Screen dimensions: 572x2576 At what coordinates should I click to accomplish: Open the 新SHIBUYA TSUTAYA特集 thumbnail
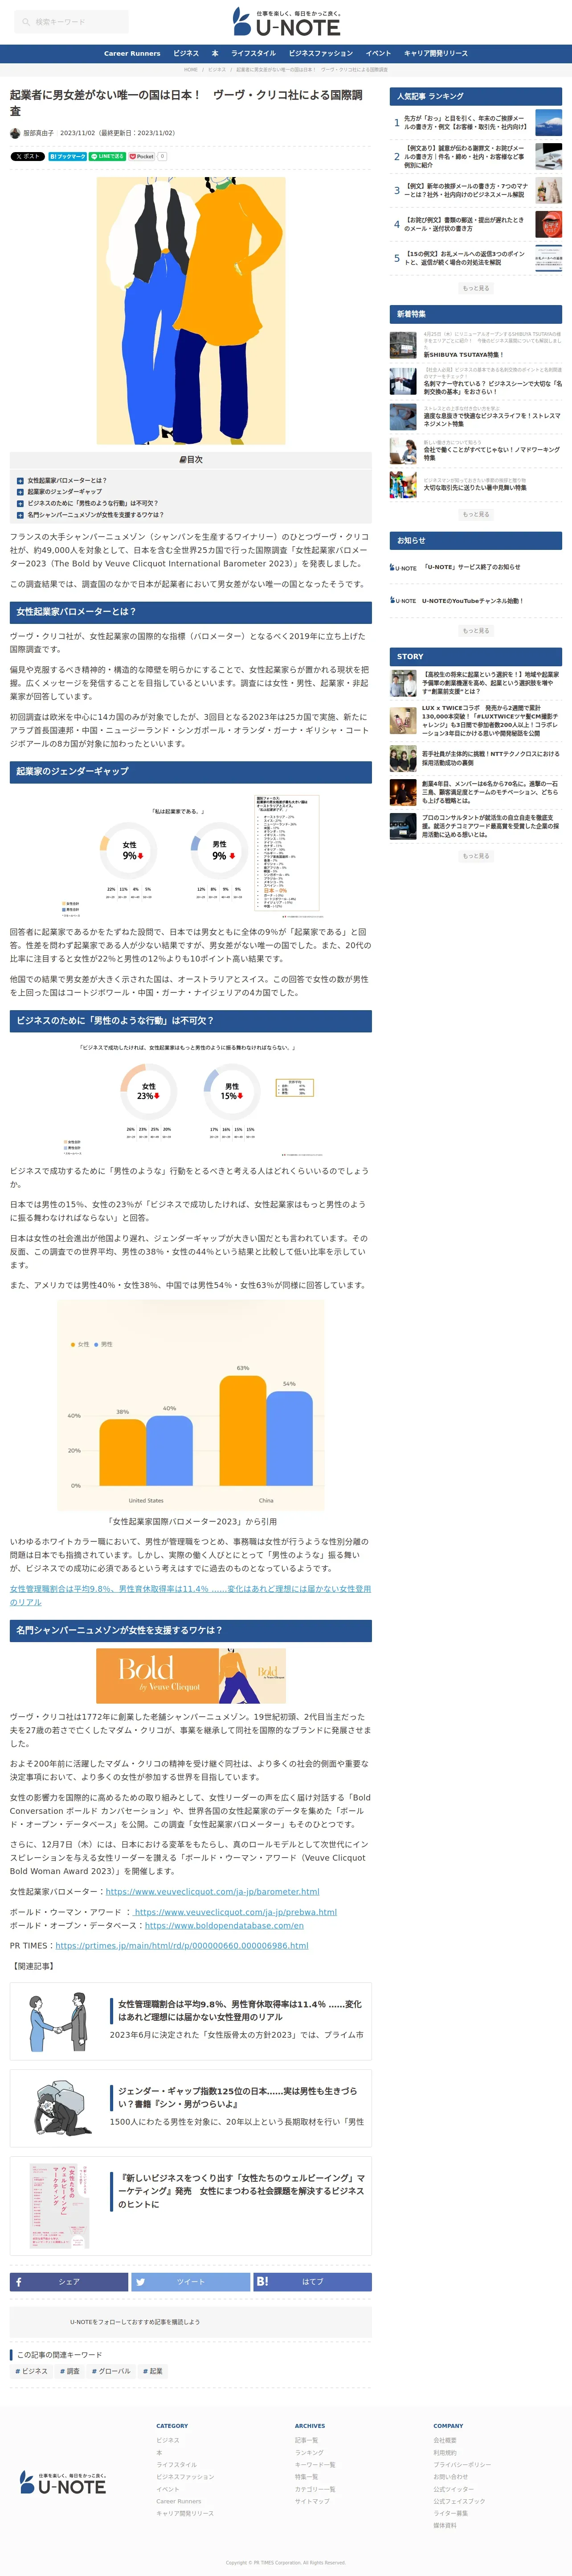coord(403,345)
